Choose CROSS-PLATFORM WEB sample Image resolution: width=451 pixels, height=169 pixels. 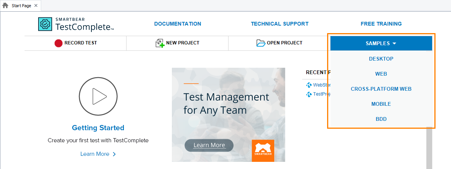pos(381,89)
